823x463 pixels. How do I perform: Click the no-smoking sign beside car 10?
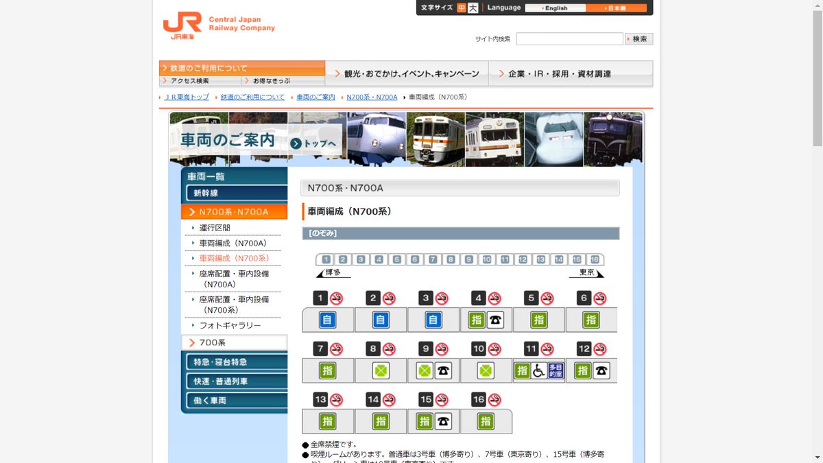[494, 349]
